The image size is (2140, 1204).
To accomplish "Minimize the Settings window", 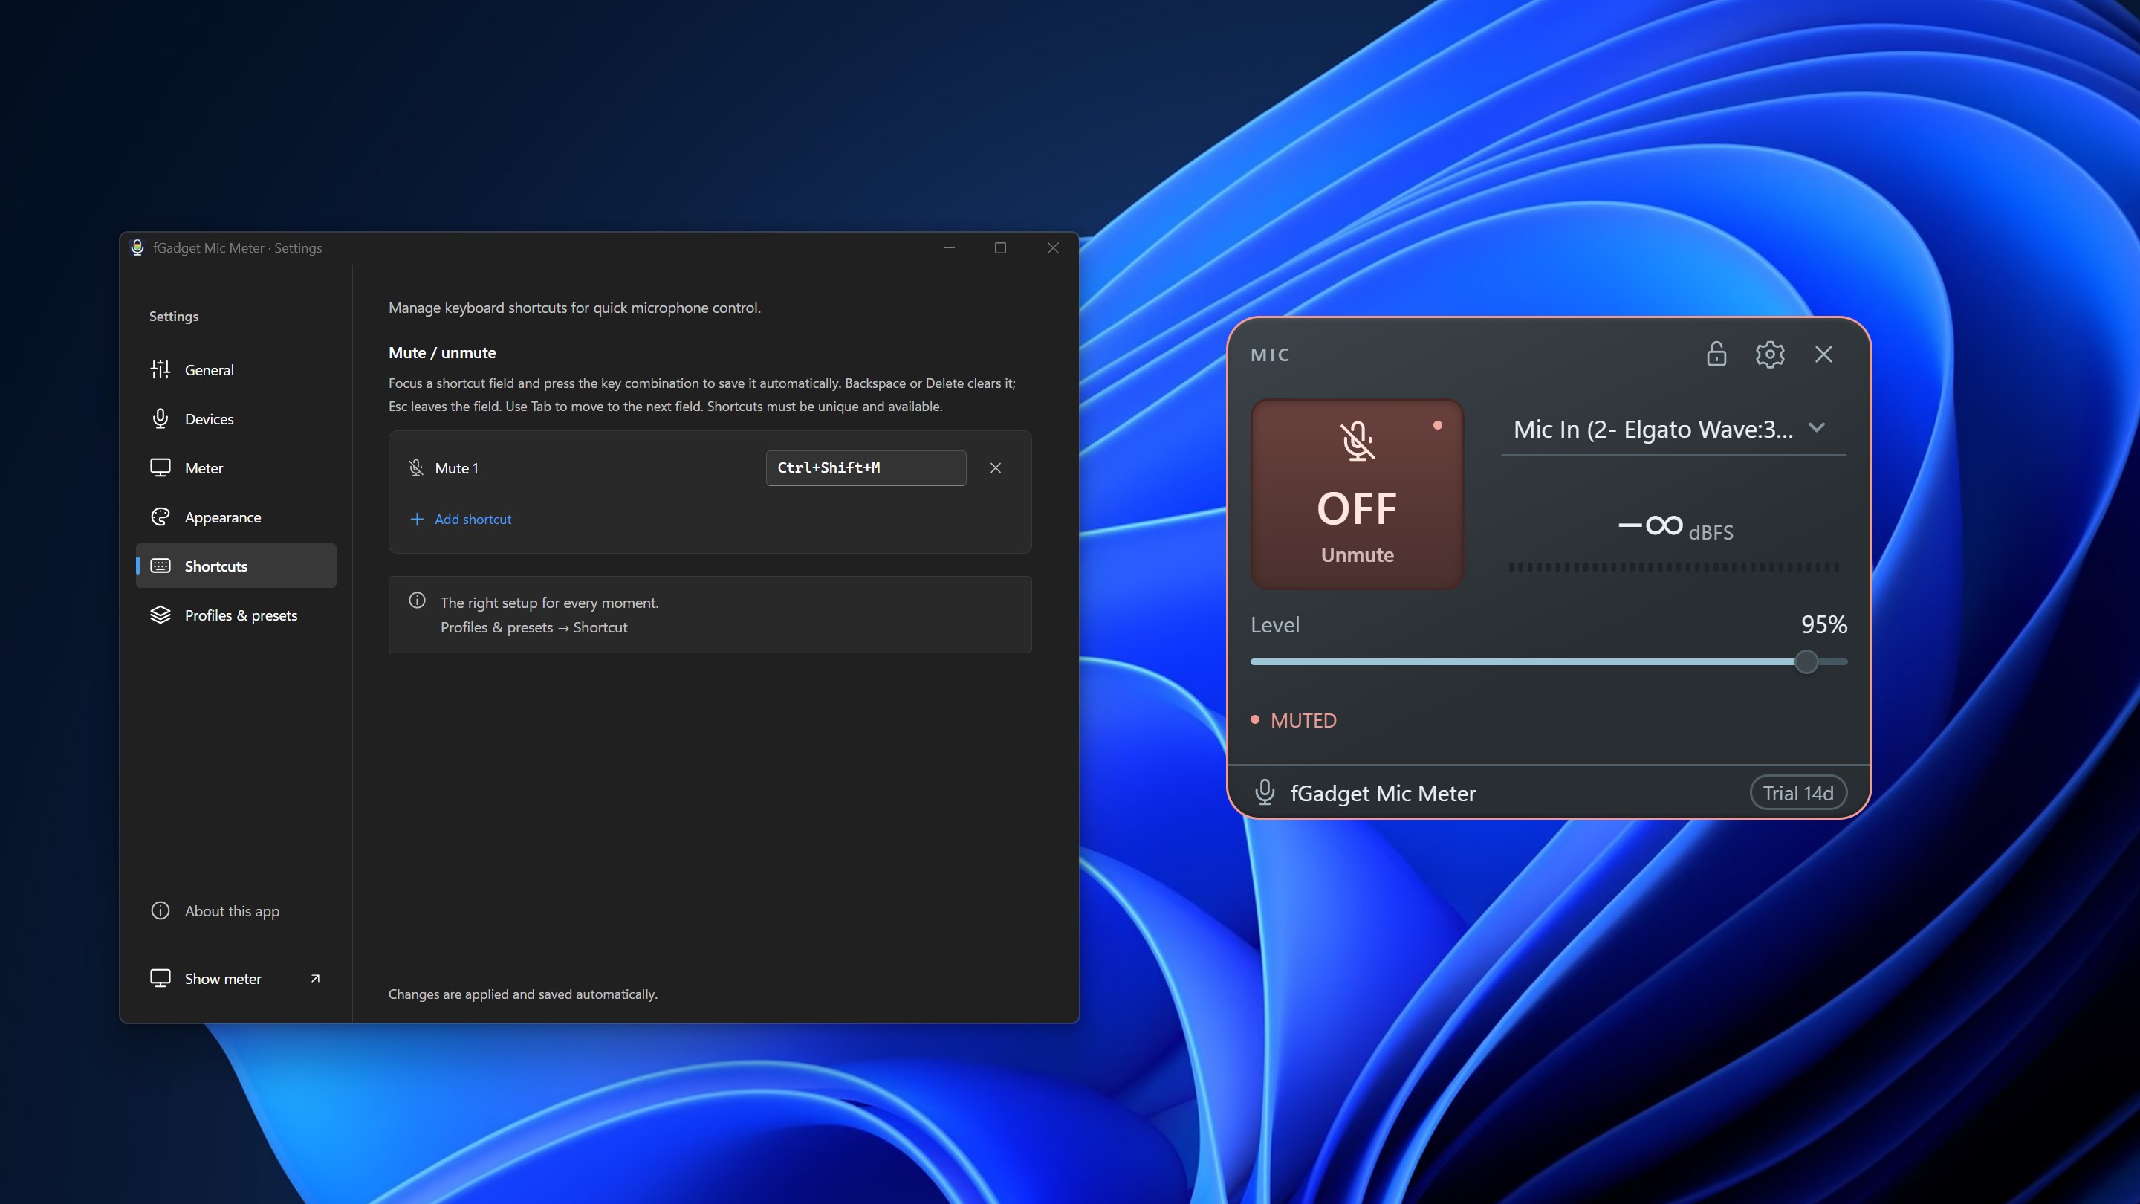I will [x=949, y=247].
